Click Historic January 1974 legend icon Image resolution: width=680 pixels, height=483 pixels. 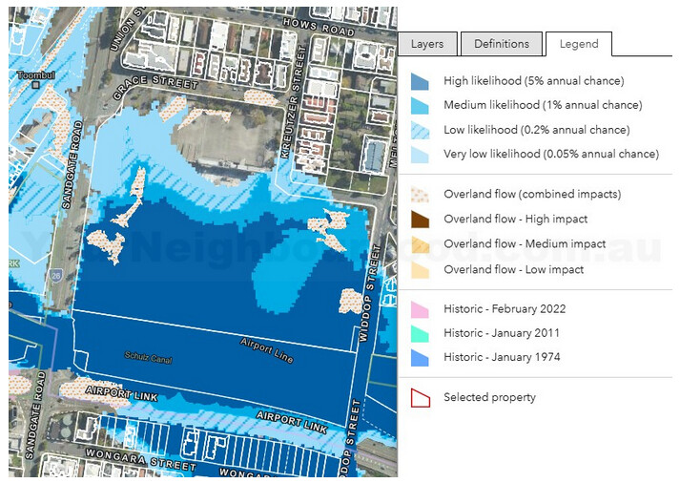pyautogui.click(x=420, y=358)
